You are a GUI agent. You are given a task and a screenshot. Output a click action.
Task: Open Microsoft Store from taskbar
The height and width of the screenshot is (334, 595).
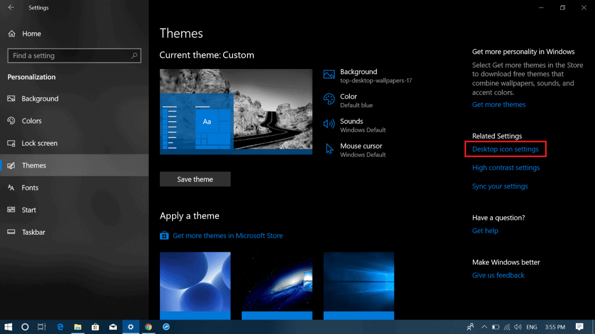tap(95, 327)
